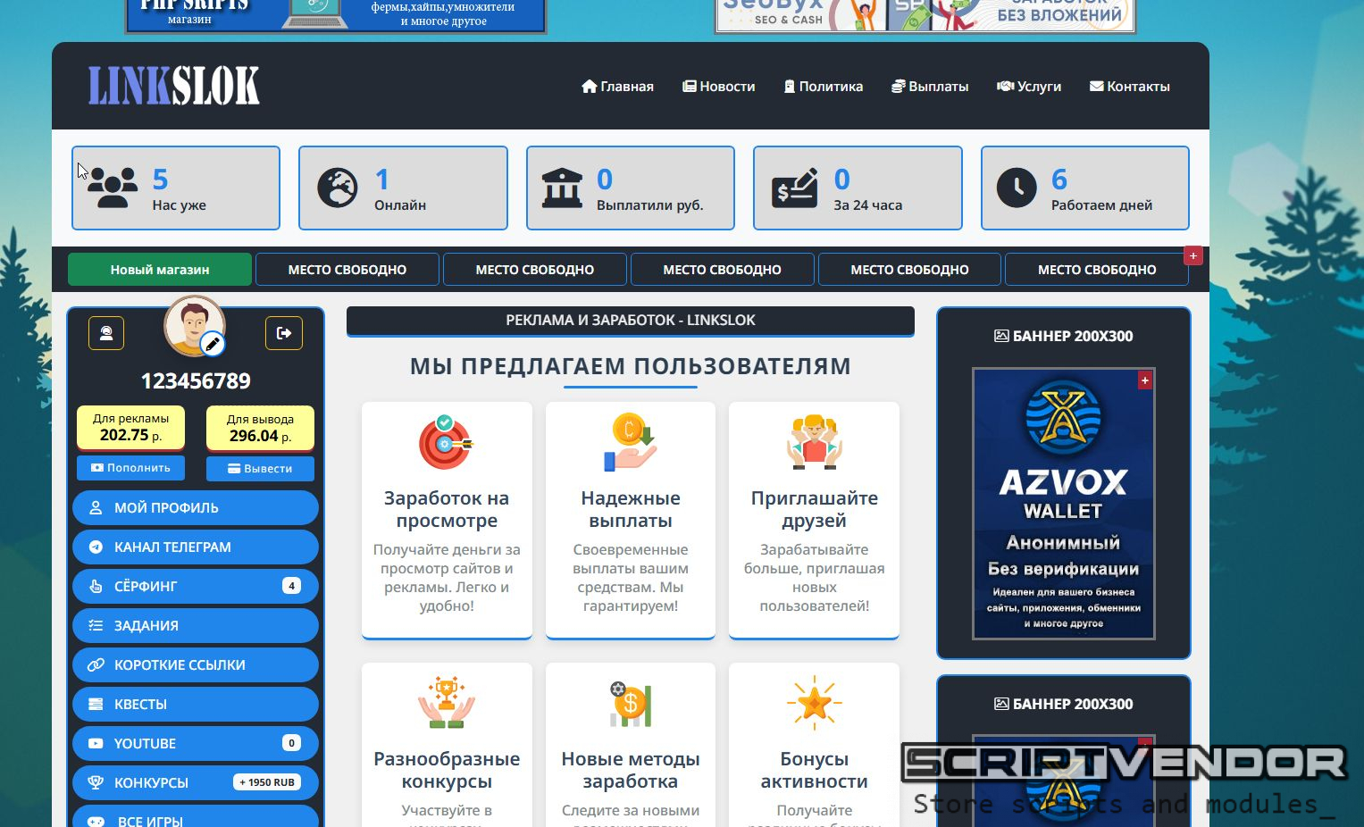The height and width of the screenshot is (827, 1364).
Task: Click the + 1950 RUB badge on КОНКУРСЫ
Action: click(x=267, y=782)
